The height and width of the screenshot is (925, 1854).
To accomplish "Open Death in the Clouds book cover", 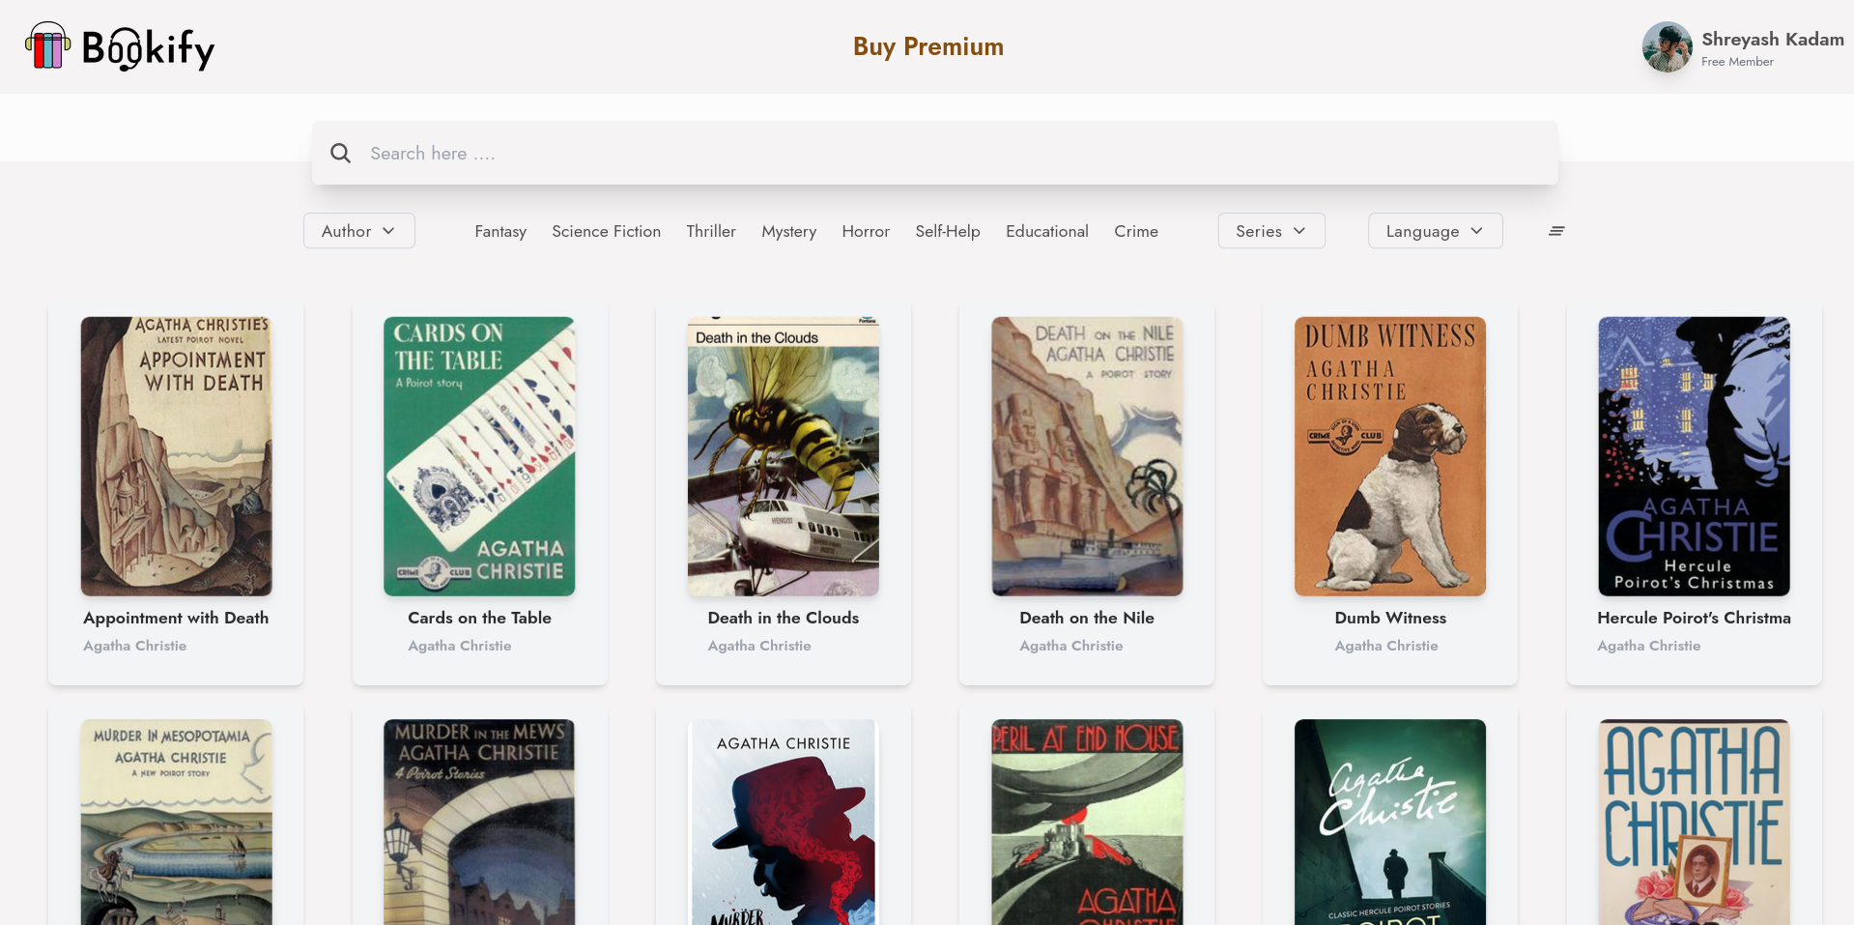I will pyautogui.click(x=784, y=456).
